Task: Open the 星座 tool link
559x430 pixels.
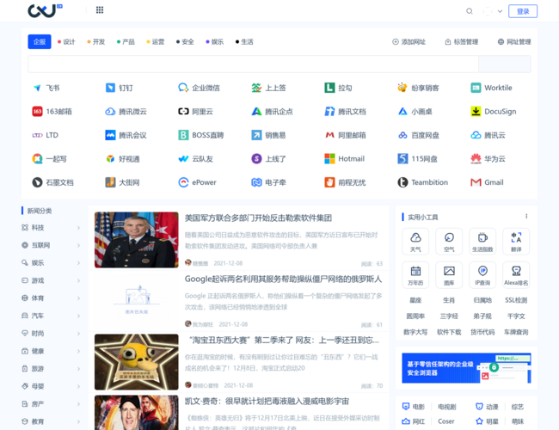Action: coord(415,300)
